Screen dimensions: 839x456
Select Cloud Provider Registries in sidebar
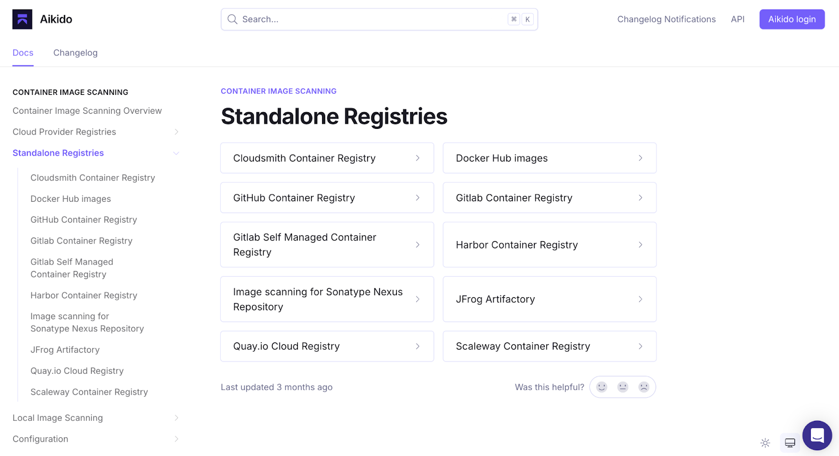[x=64, y=132]
